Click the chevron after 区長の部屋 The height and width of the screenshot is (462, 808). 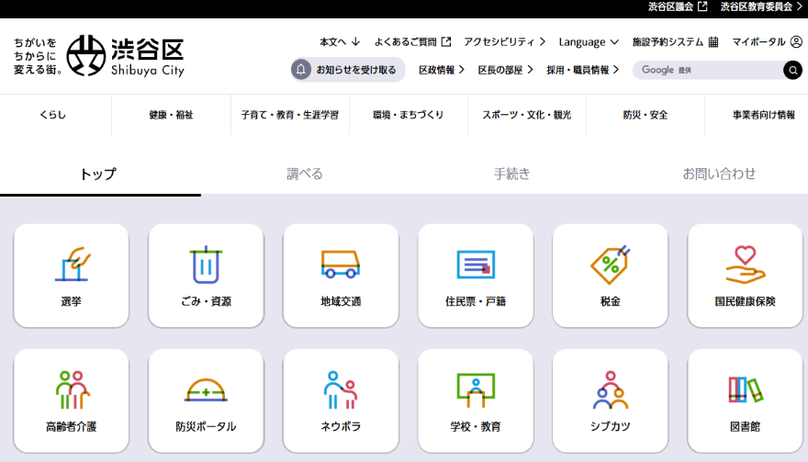tap(530, 70)
